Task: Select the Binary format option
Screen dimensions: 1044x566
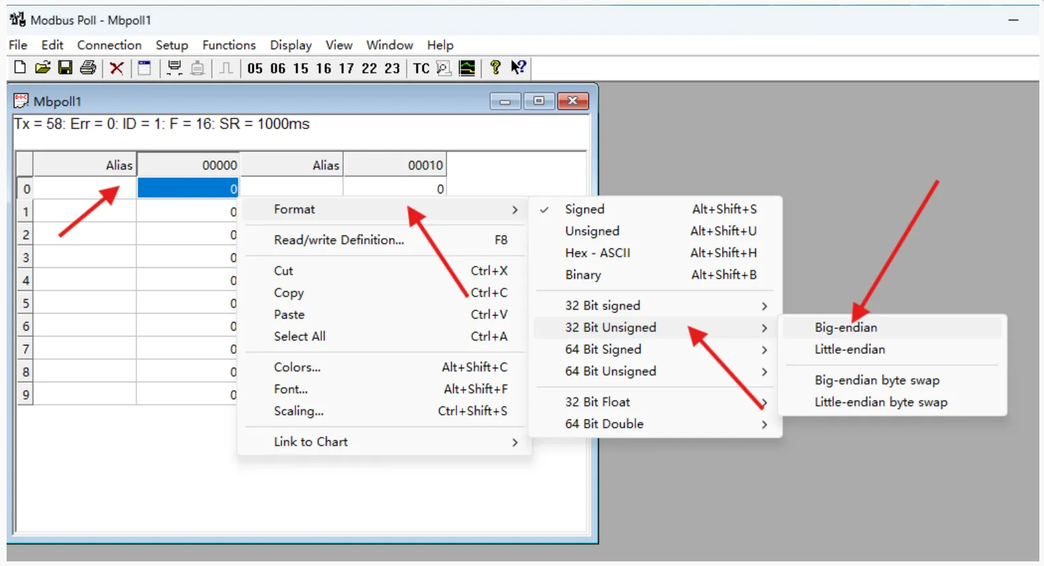Action: (655, 274)
